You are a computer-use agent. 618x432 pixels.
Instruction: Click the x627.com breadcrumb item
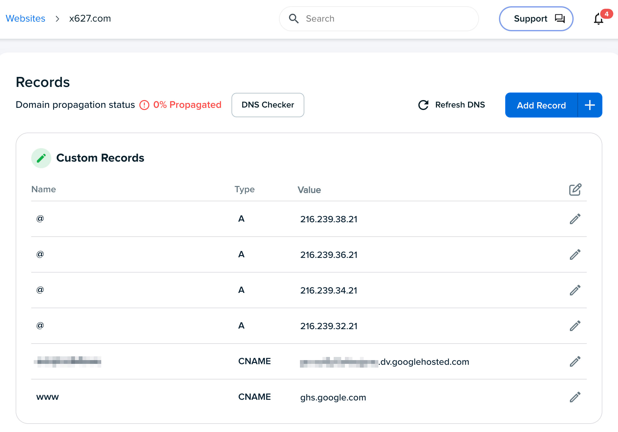[90, 18]
